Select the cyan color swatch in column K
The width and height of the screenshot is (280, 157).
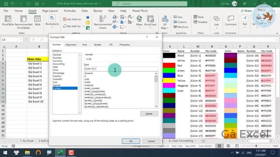click(x=169, y=91)
